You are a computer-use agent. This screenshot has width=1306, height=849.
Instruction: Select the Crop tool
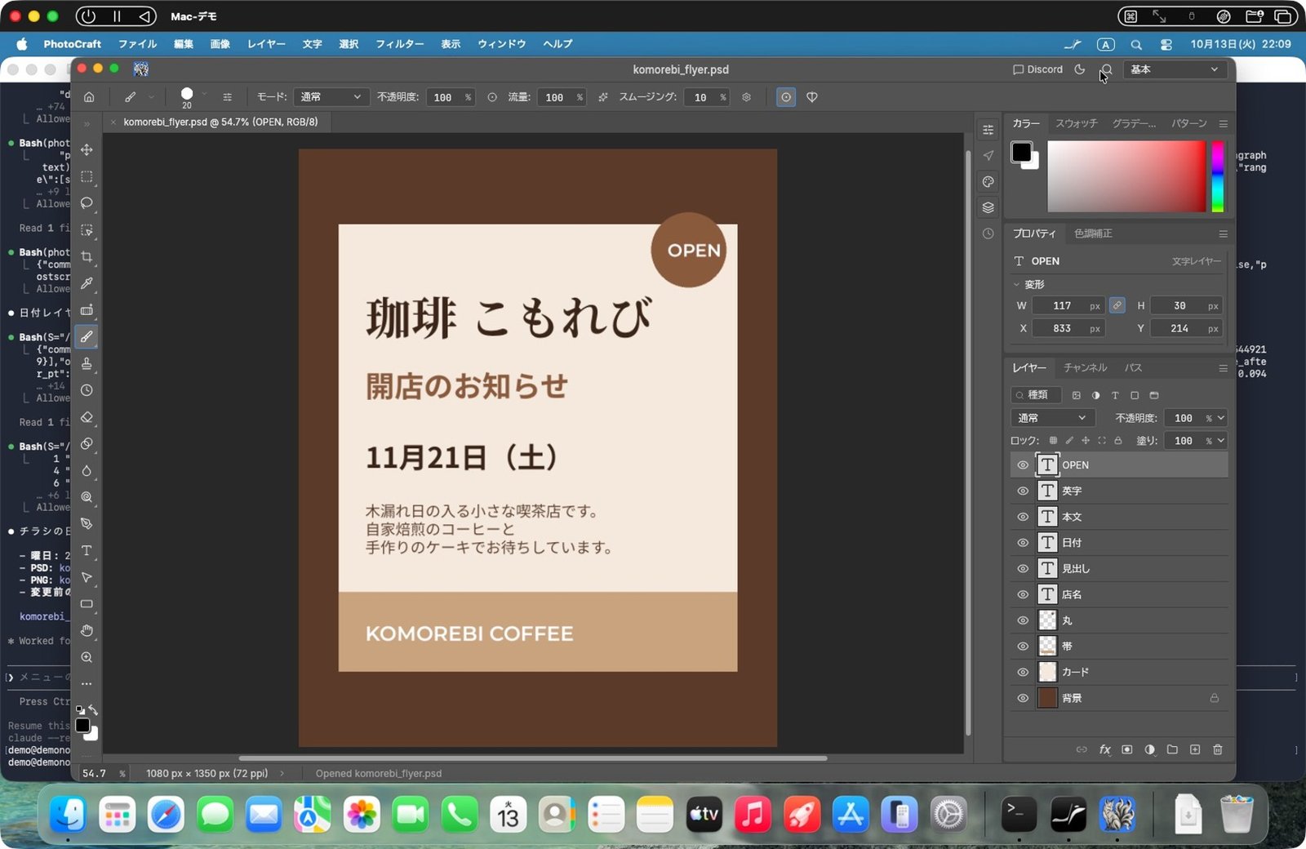click(x=87, y=256)
